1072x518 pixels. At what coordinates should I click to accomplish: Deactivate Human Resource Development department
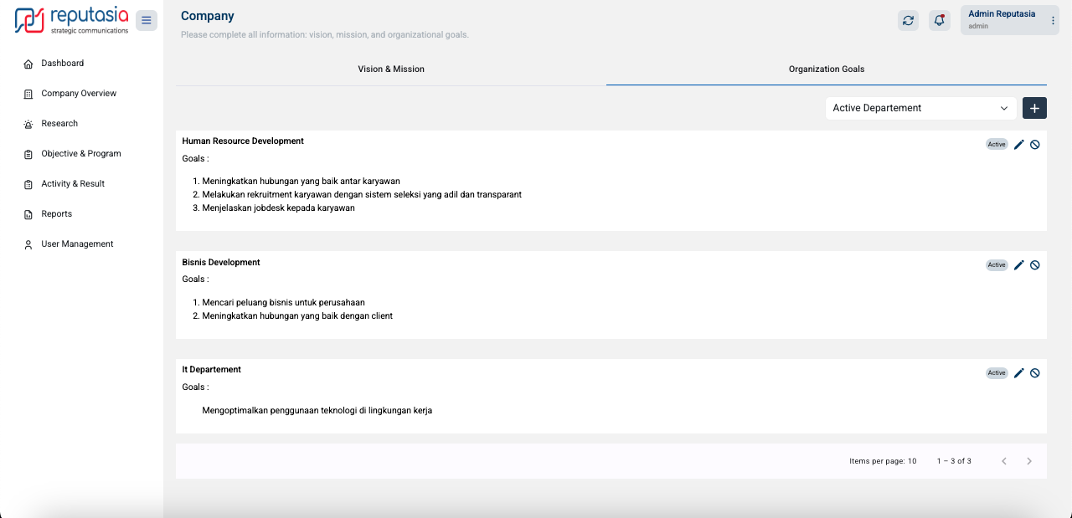point(1035,145)
